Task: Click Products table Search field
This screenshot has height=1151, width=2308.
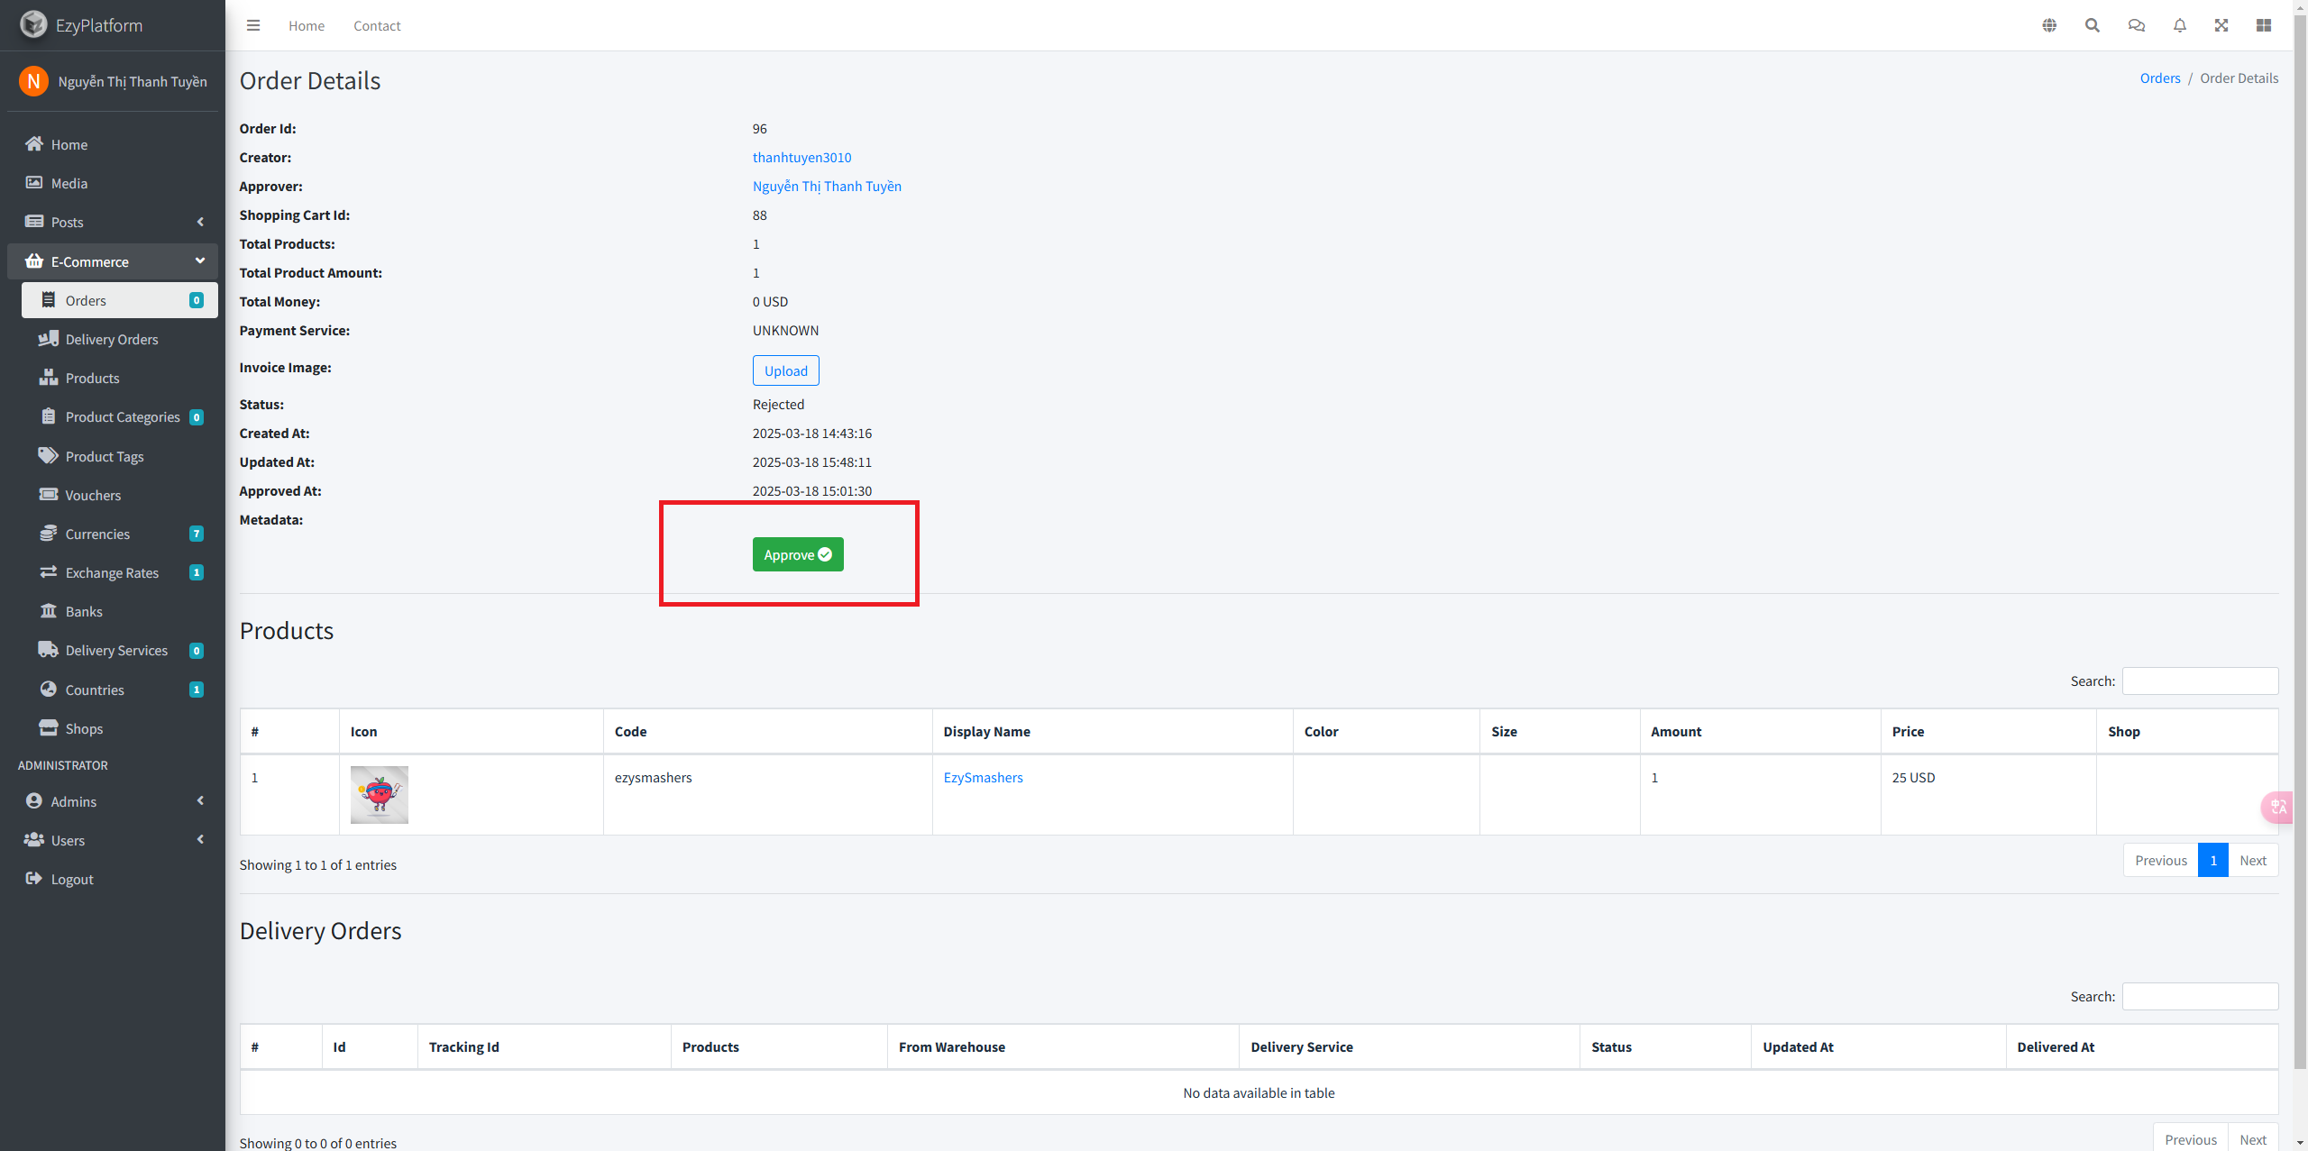Action: (2200, 681)
